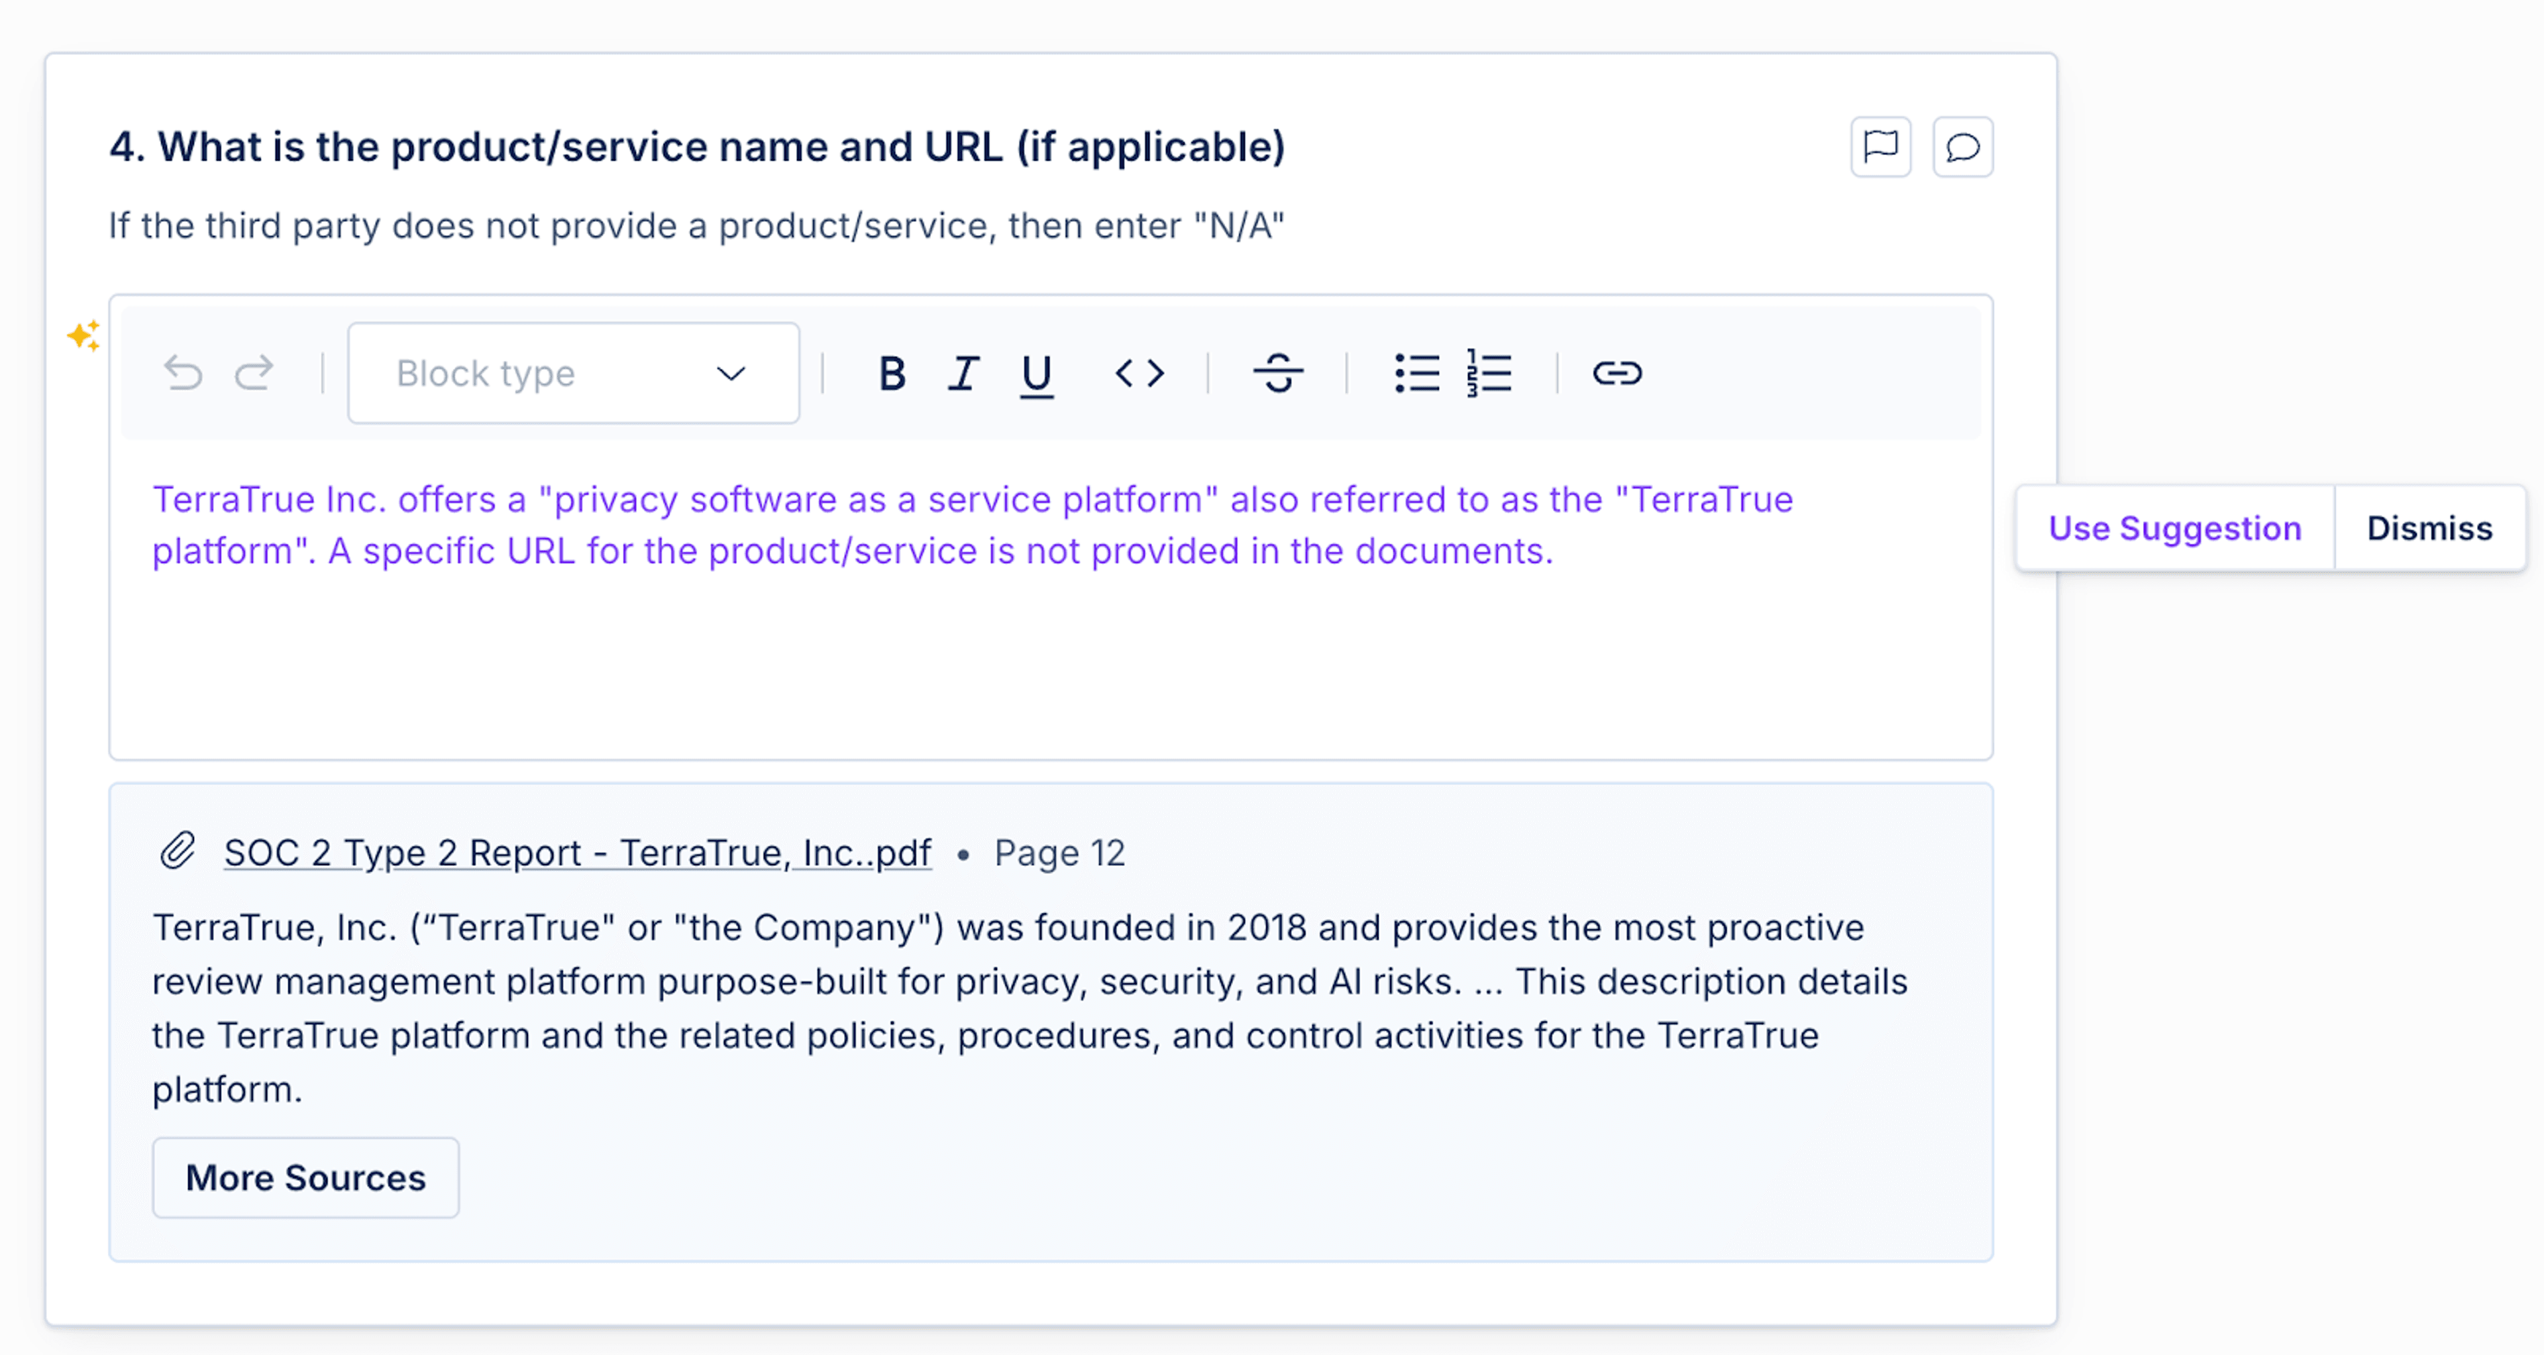The image size is (2544, 1355).
Task: Toggle italic formatting
Action: tap(964, 373)
